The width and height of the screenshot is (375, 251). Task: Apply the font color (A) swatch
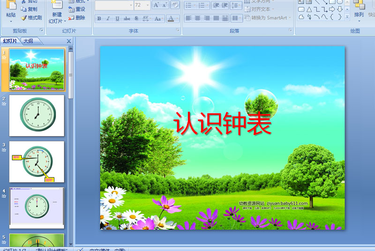coord(171,18)
